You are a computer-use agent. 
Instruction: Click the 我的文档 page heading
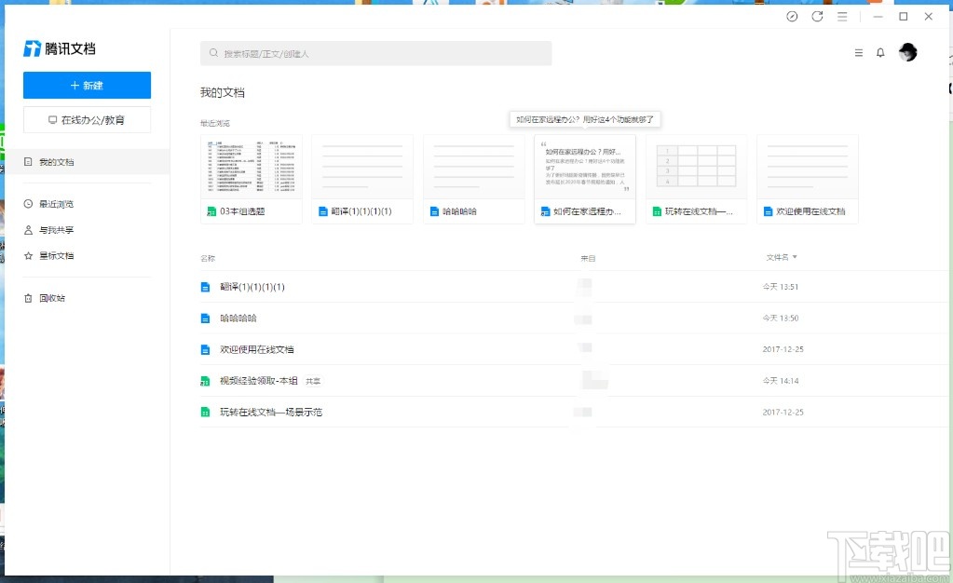[x=223, y=92]
